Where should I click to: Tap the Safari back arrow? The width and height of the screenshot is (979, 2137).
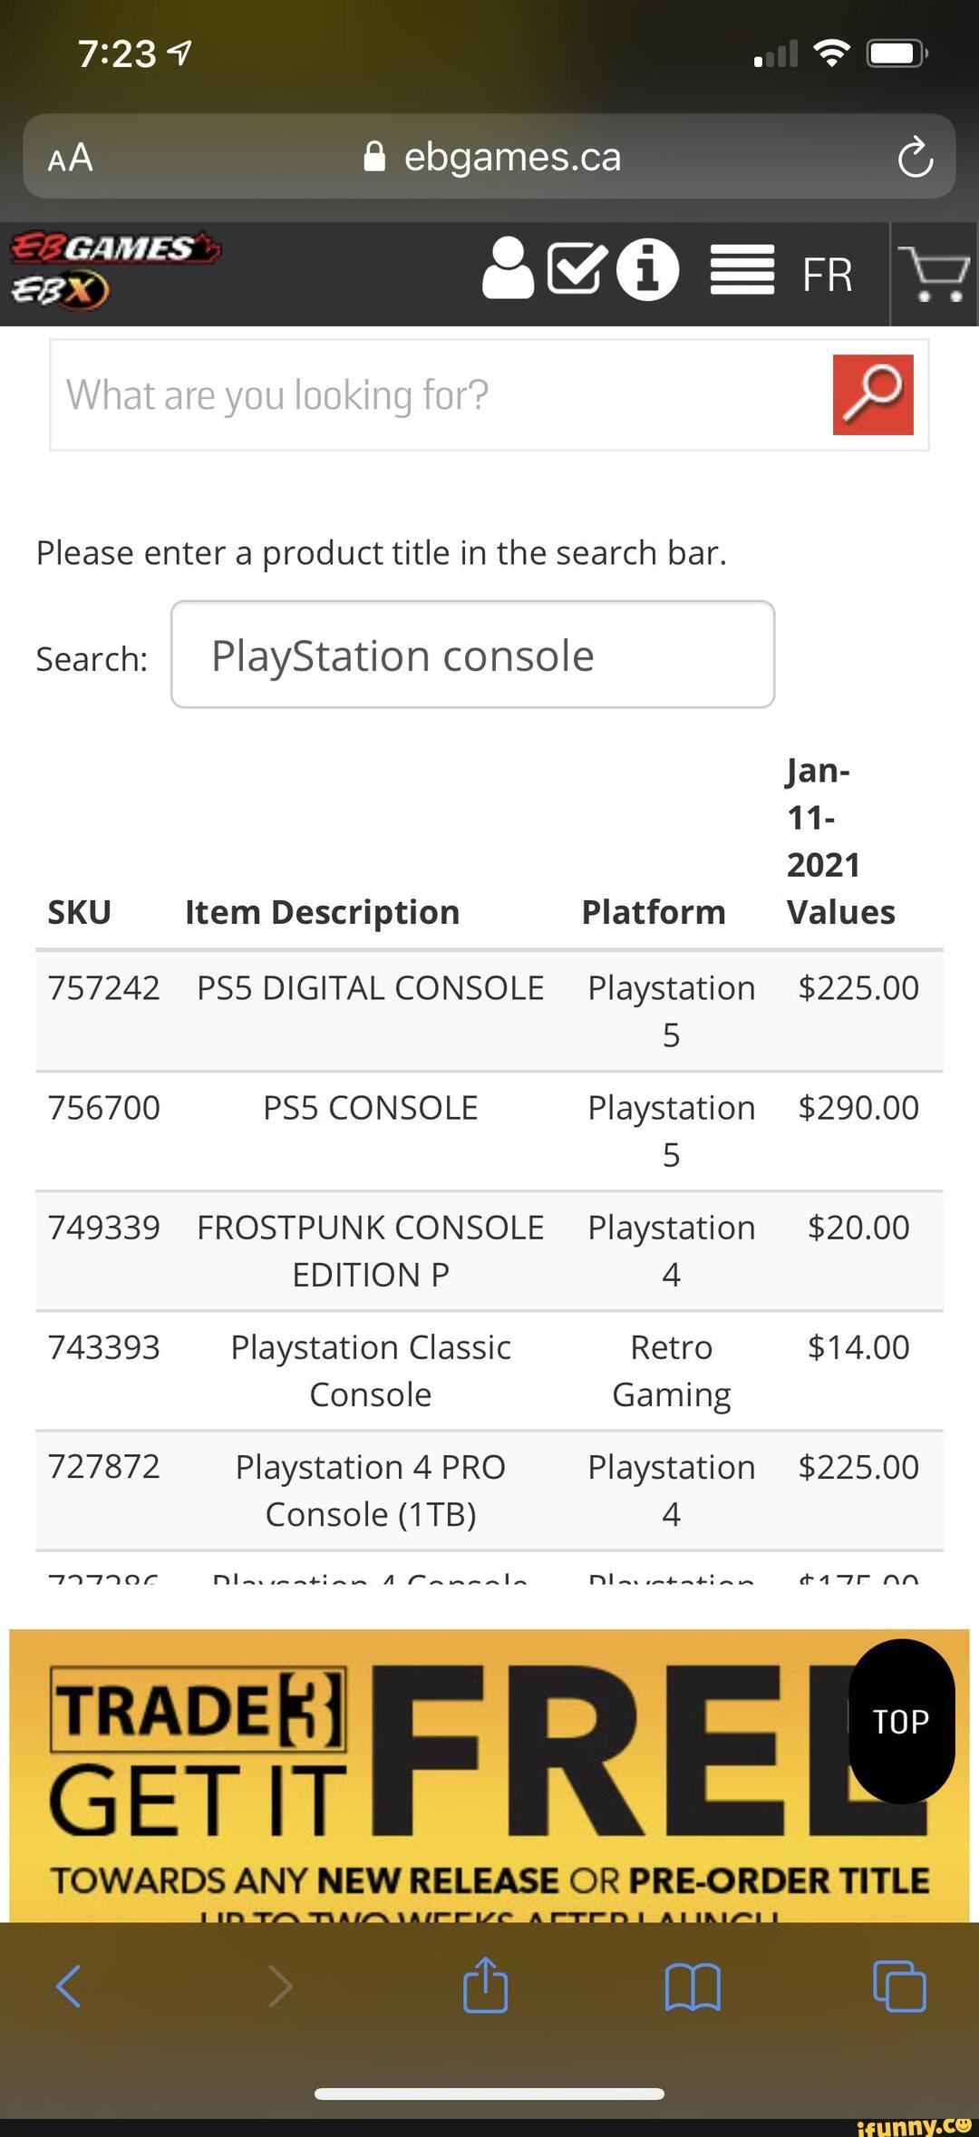click(x=68, y=1985)
